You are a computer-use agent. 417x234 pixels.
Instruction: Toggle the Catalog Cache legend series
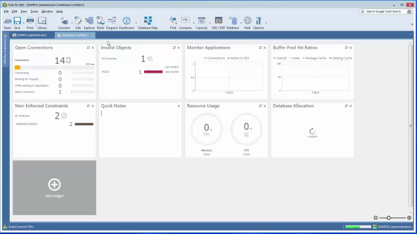340,58
